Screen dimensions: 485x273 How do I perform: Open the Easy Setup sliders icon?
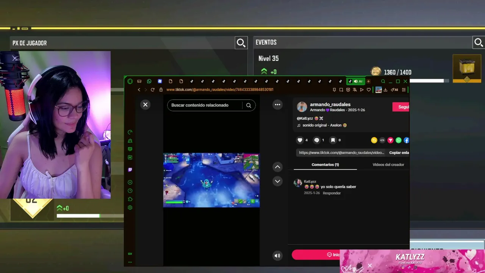pos(404,90)
